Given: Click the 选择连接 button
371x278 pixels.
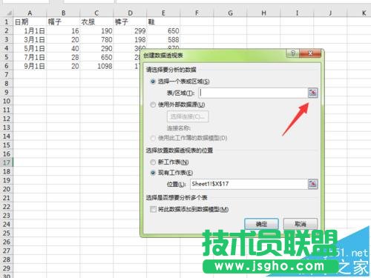Looking at the screenshot, I should (x=188, y=116).
